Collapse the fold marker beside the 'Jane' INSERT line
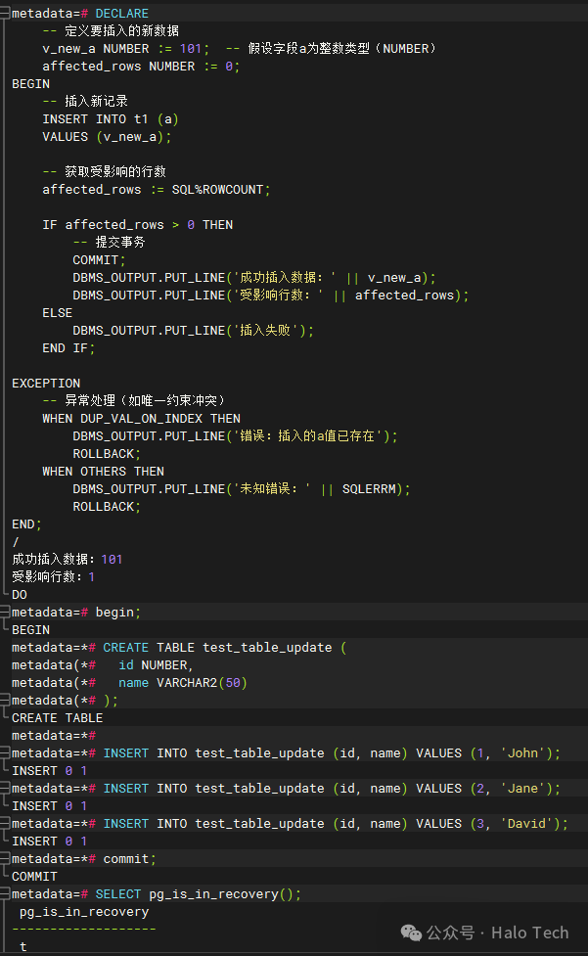The width and height of the screenshot is (588, 956). (5, 789)
